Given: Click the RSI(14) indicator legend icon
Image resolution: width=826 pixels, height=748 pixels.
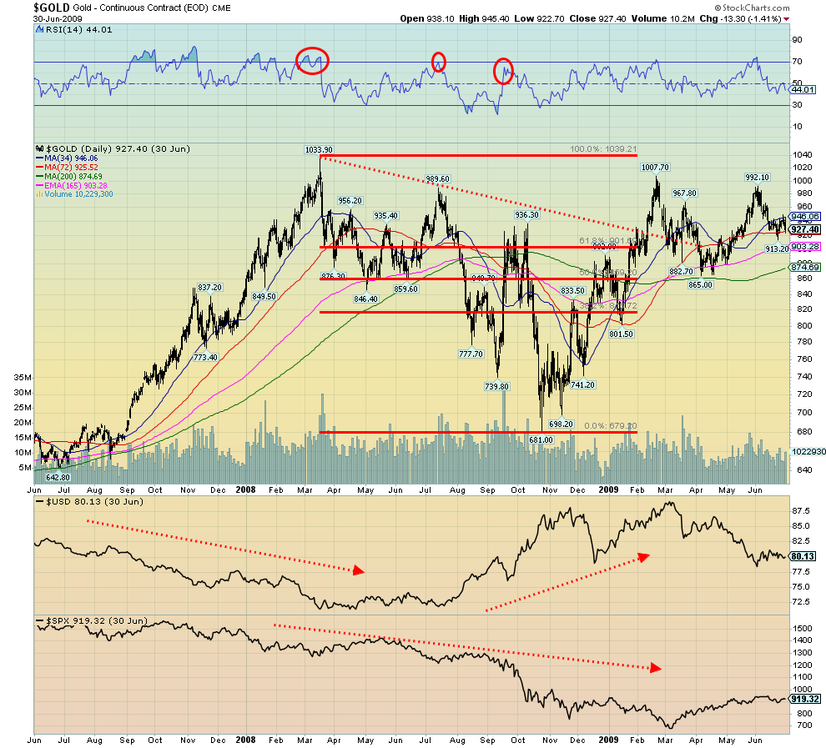Looking at the screenshot, I should coord(39,29).
